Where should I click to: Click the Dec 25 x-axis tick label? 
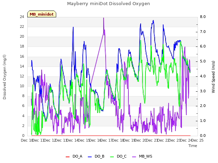click(198, 140)
